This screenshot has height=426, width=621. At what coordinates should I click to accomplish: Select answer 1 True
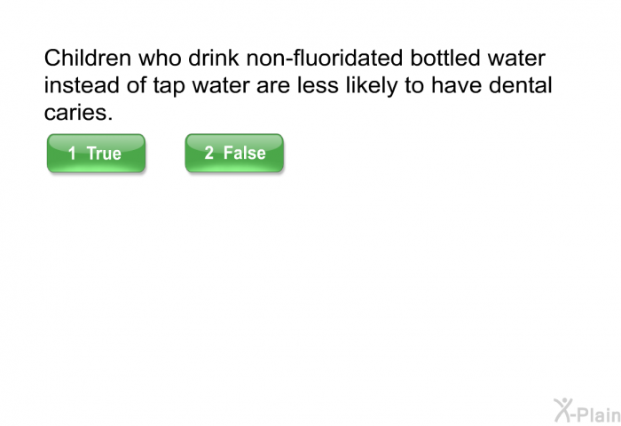tap(96, 153)
